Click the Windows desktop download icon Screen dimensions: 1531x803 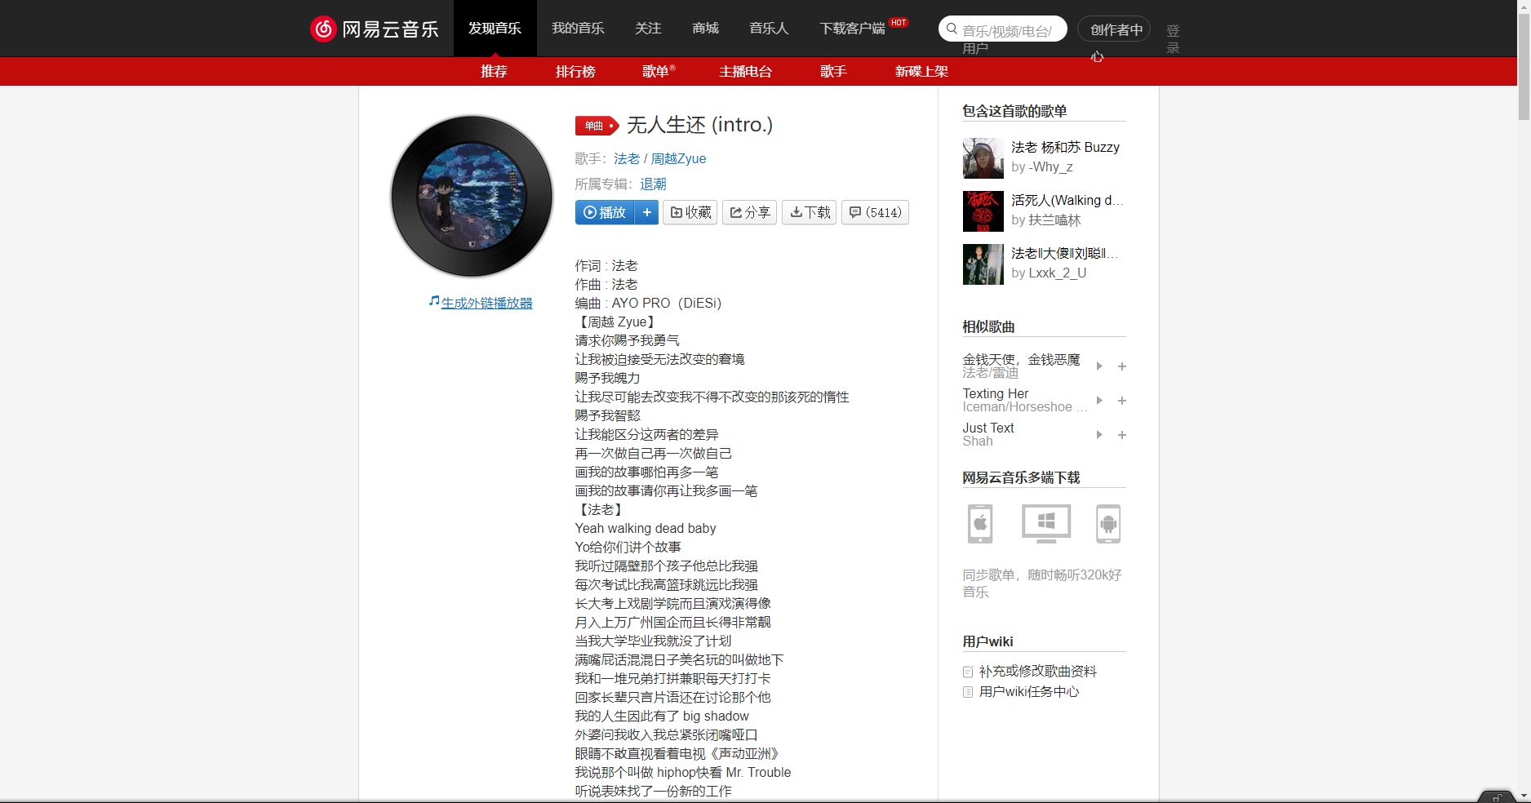[x=1045, y=524]
